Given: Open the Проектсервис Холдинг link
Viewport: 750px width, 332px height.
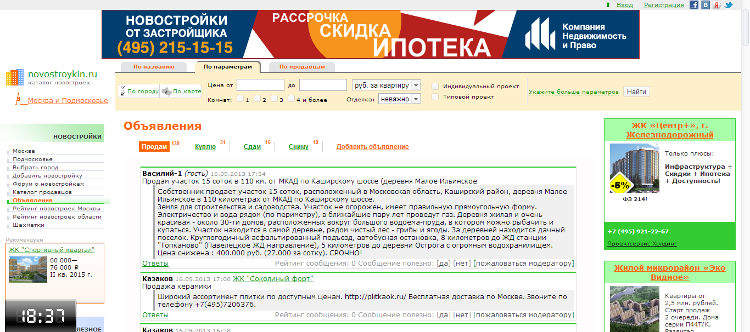Looking at the screenshot, I should [x=642, y=244].
